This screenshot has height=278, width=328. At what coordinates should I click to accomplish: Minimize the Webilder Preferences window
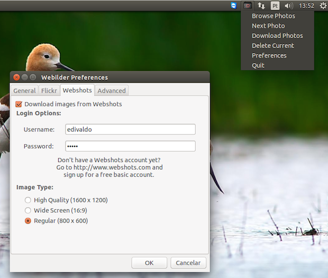point(25,77)
